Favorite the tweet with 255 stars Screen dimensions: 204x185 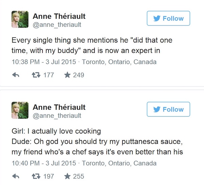point(67,176)
